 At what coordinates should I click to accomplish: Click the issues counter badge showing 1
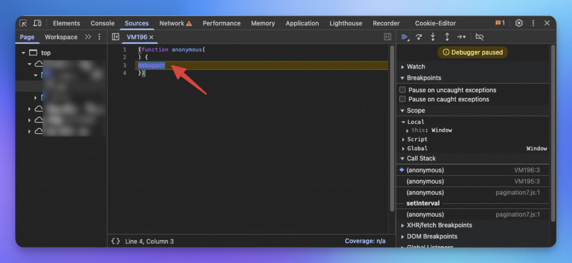point(500,23)
